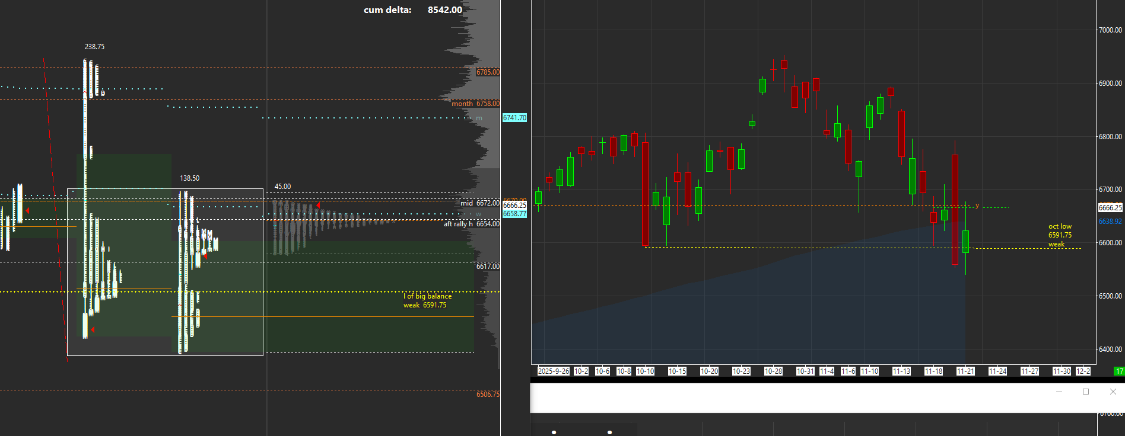Click the 6666.25 price tag on daily chart axis
The height and width of the screenshot is (436, 1125).
[x=1110, y=208]
